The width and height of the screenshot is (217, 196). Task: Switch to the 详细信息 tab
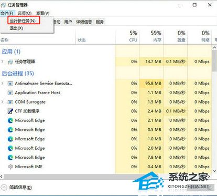(84, 22)
